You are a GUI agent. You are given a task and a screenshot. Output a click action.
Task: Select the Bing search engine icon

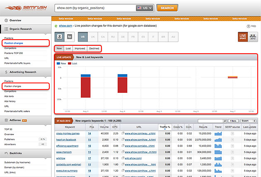click(x=70, y=37)
